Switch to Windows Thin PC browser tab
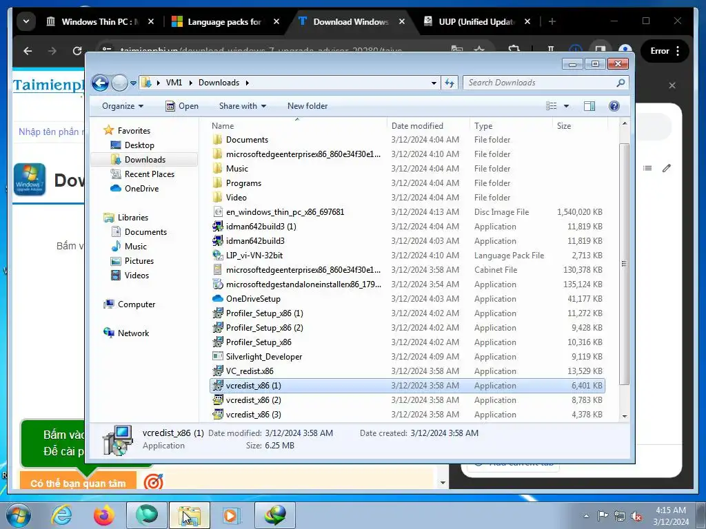This screenshot has height=529, width=706. tap(100, 21)
